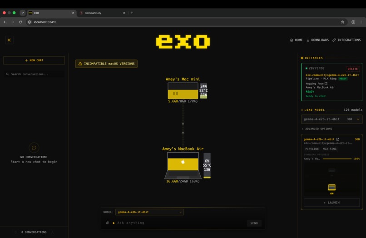Screen dimensions: 366x238
Task: Click the Amey's Mac mini label
Action: click(x=183, y=79)
